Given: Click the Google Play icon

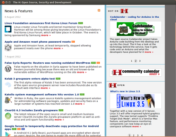Looking at the screenshot, I should (x=8, y=134).
